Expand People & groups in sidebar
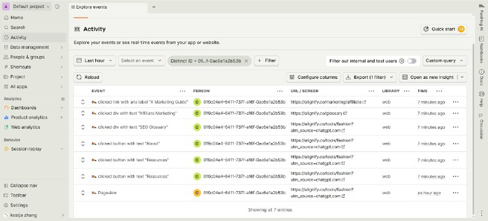Screen dimensions: 488x221 (34, 57)
